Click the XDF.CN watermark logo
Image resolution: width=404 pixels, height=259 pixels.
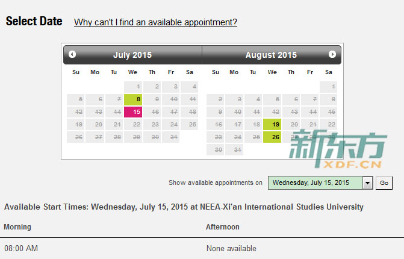pyautogui.click(x=338, y=149)
